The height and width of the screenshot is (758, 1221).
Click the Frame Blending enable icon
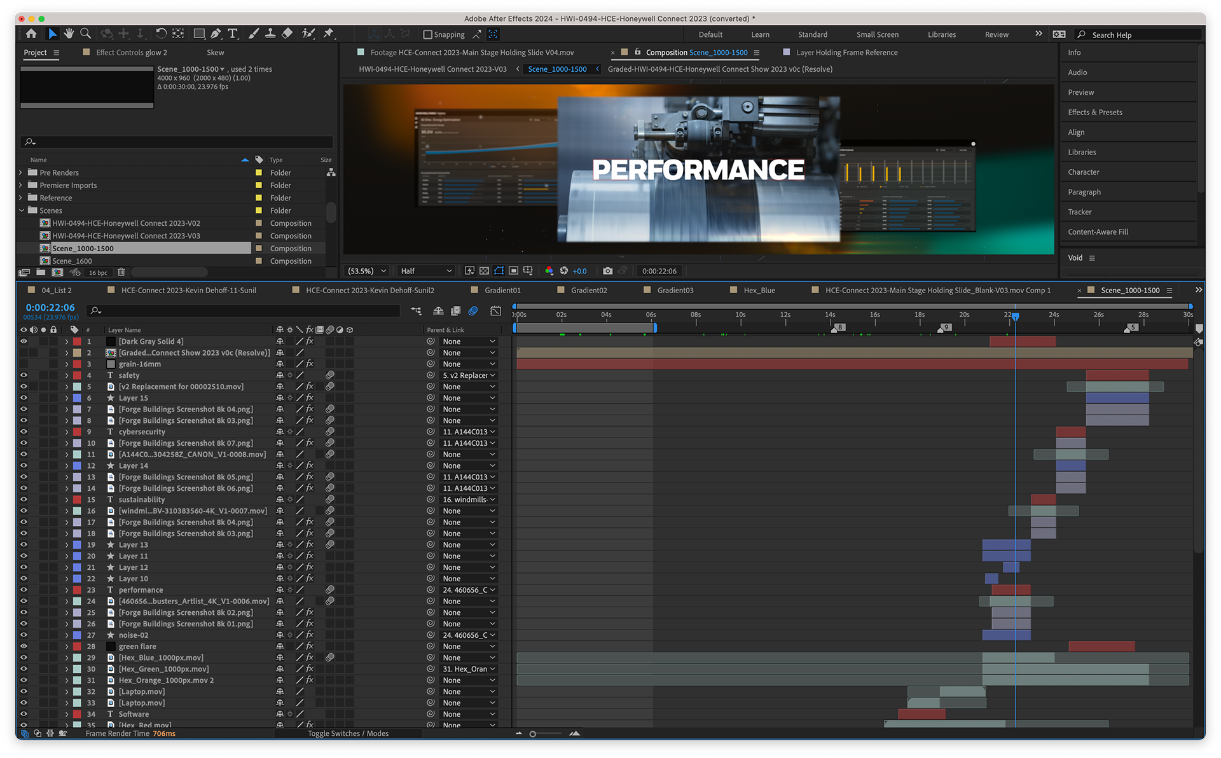[x=455, y=311]
